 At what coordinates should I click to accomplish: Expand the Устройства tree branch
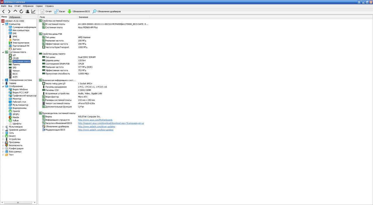tap(3, 139)
